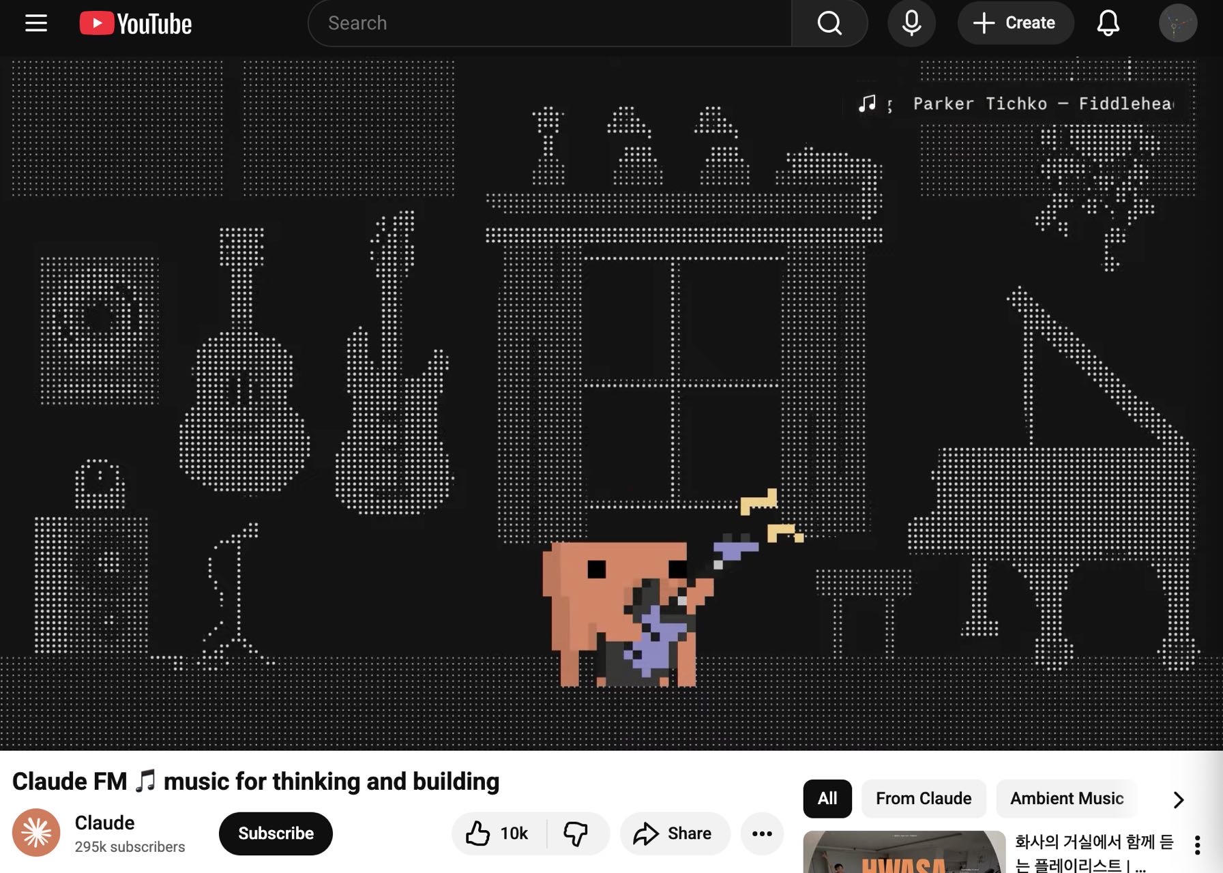Share the video
Screen dimensions: 1223x873
point(675,833)
